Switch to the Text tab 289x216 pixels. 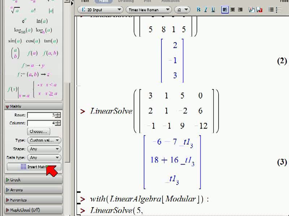click(x=85, y=1)
